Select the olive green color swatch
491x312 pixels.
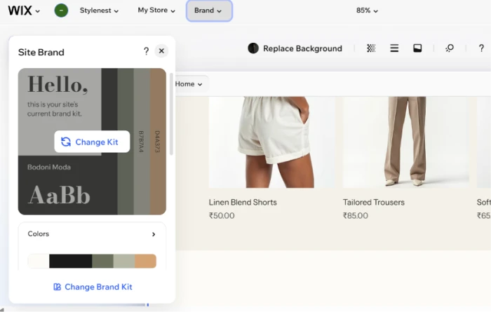coord(102,261)
